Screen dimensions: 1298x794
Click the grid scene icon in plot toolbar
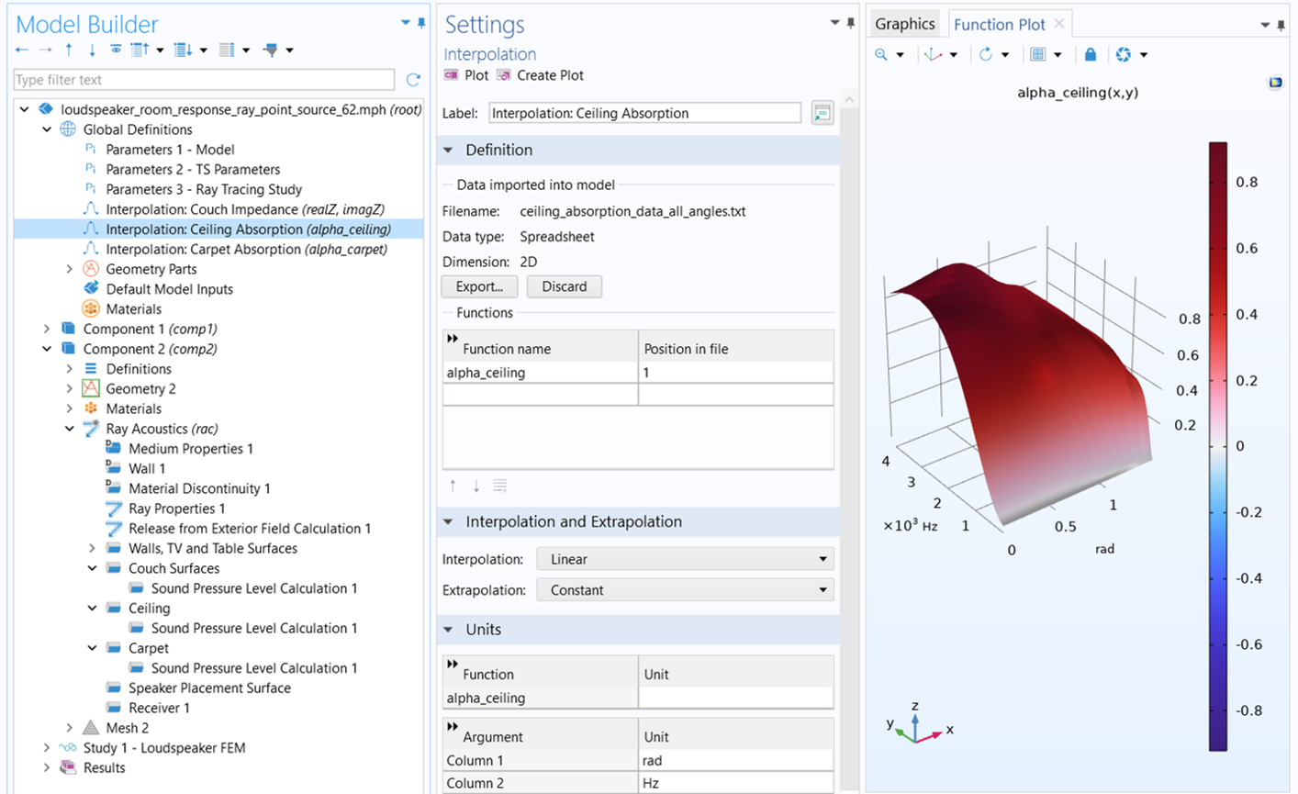click(1037, 54)
